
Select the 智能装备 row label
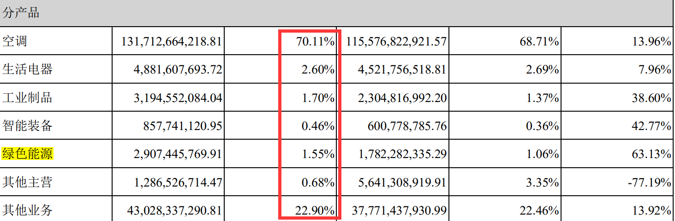[x=28, y=125]
